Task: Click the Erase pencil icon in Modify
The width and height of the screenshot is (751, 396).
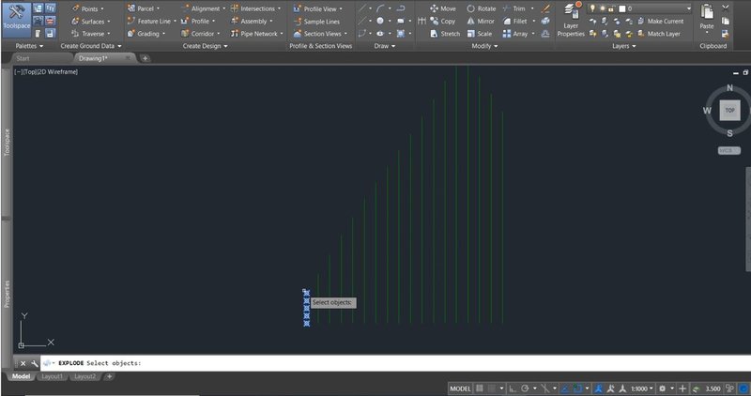Action: pos(545,8)
